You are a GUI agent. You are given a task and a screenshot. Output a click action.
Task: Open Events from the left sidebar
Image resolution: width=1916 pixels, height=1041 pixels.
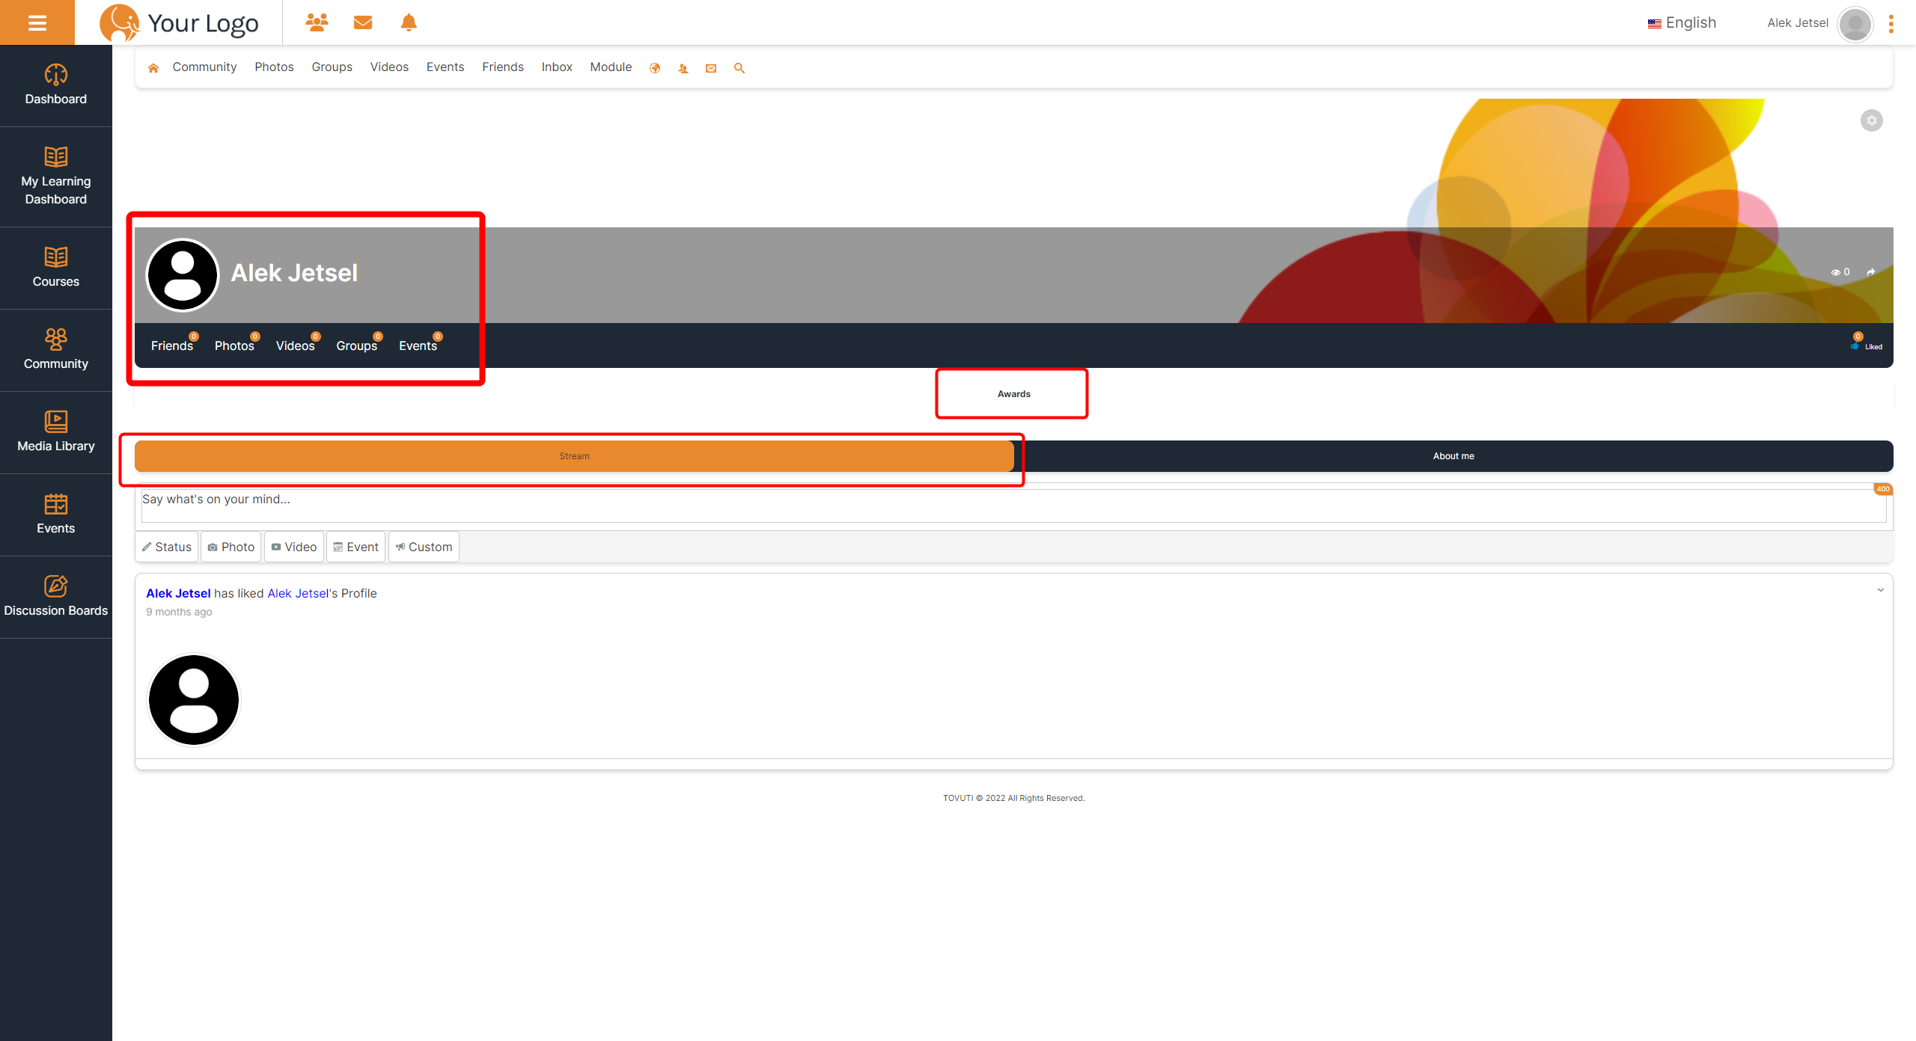[56, 515]
